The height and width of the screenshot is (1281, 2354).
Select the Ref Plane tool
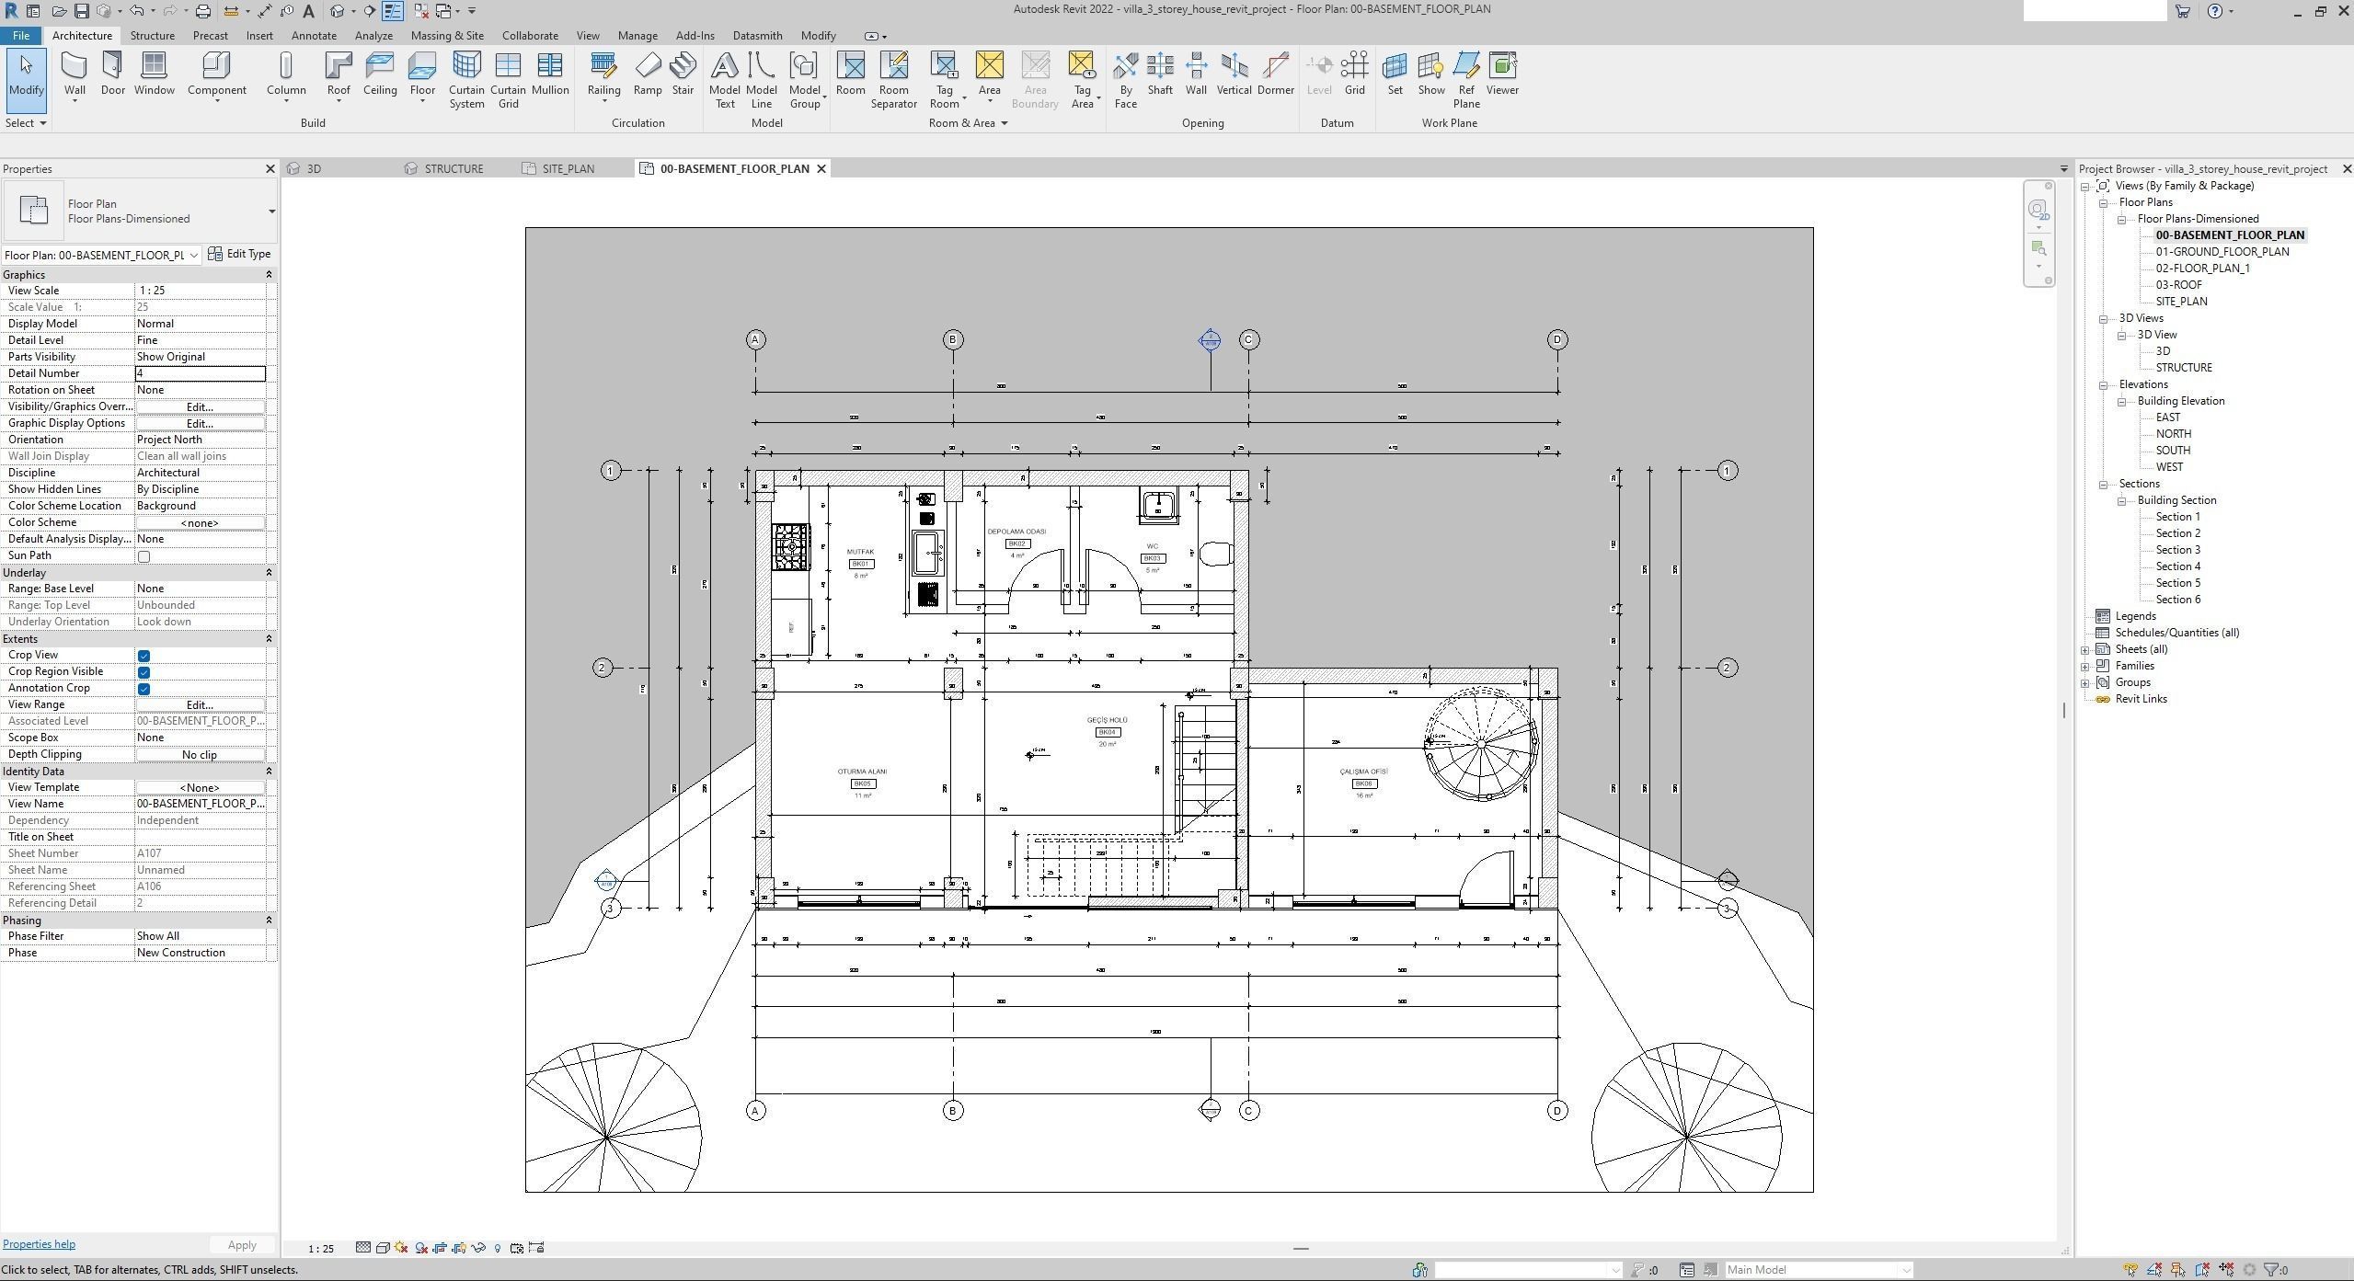tap(1466, 78)
